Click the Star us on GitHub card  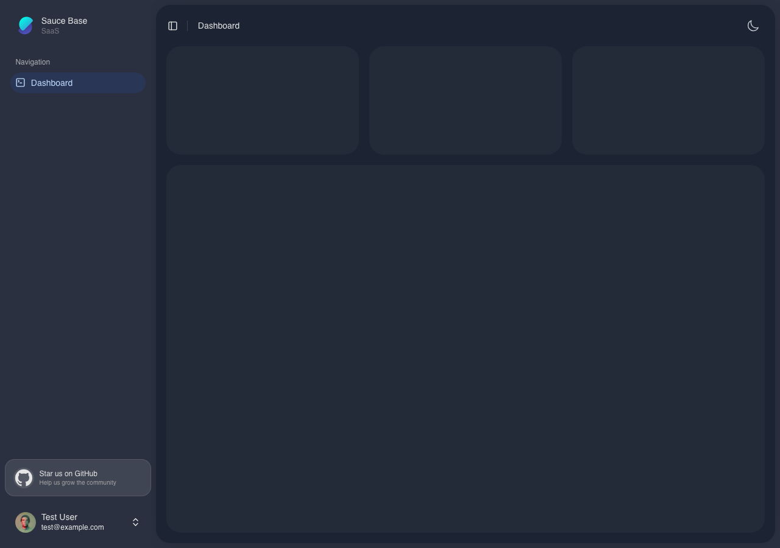coord(78,477)
